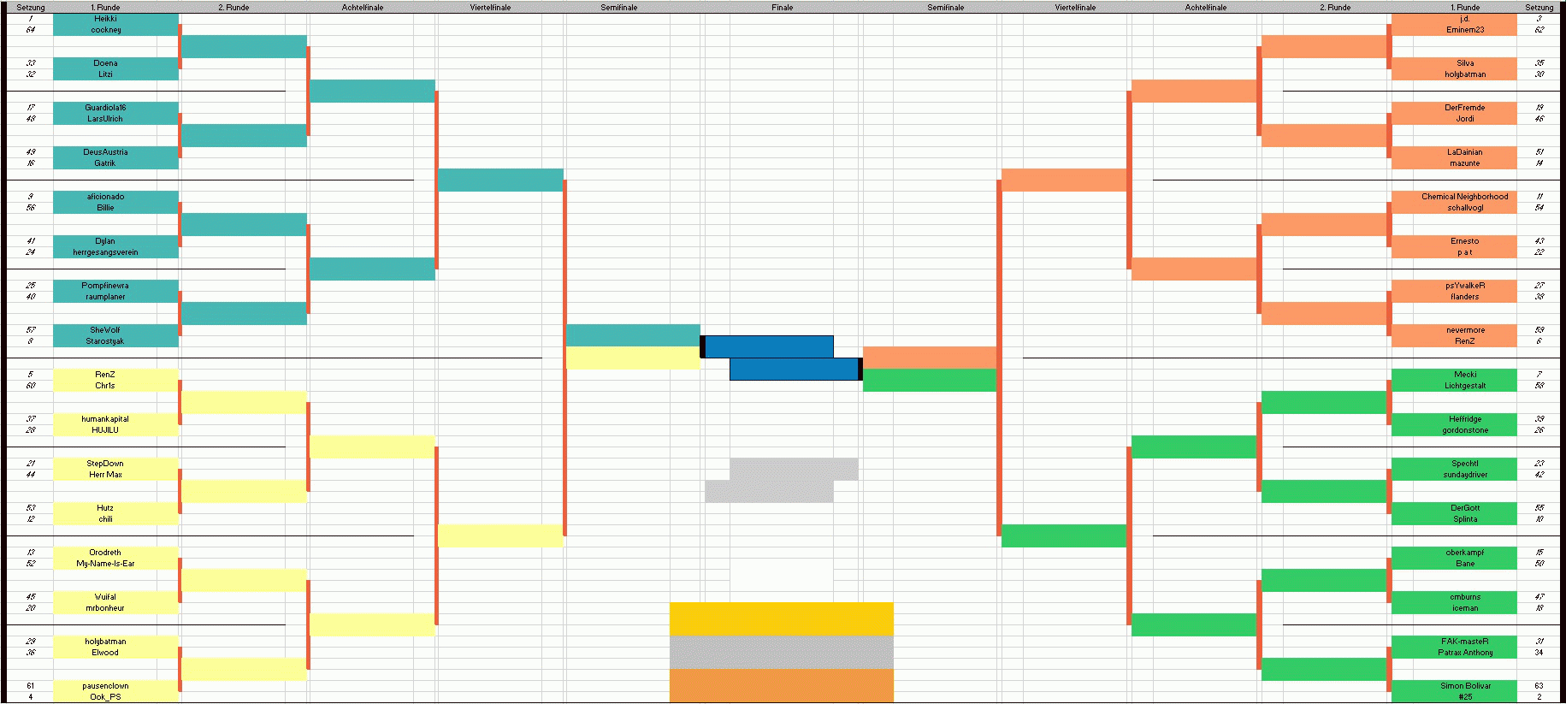Image resolution: width=1566 pixels, height=704 pixels.
Task: Click the 'Finale' column header
Action: click(782, 7)
